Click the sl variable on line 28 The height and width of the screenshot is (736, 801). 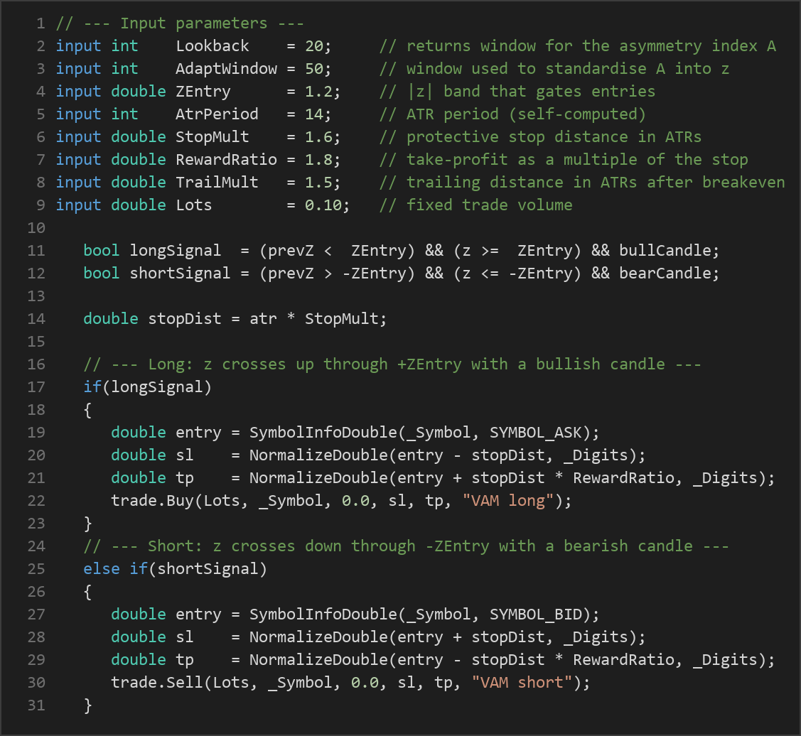pyautogui.click(x=184, y=637)
